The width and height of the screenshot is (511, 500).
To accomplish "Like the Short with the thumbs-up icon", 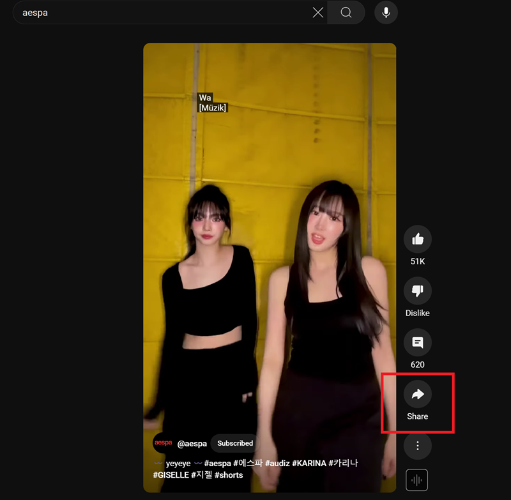I will pyautogui.click(x=418, y=239).
